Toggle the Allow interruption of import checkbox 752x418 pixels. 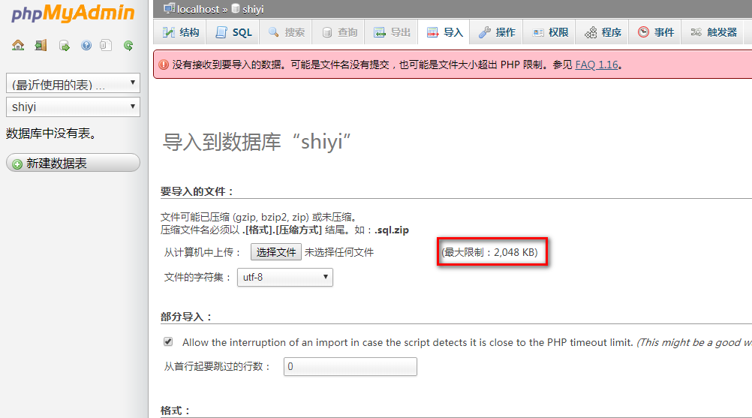pyautogui.click(x=168, y=341)
